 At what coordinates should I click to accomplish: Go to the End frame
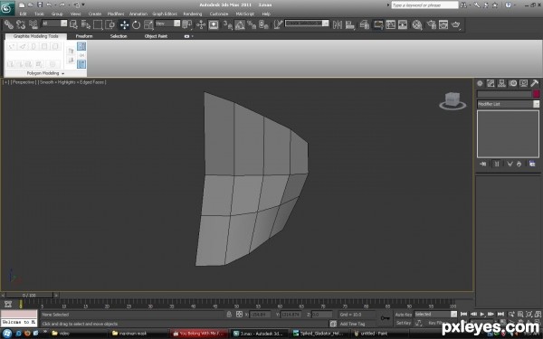pyautogui.click(x=500, y=314)
